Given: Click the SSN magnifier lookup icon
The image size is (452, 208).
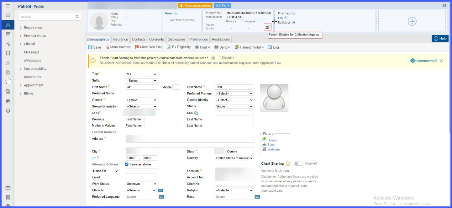Looking at the screenshot, I should 196,113.
